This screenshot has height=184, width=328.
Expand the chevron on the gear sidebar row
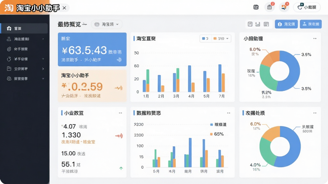point(43,79)
